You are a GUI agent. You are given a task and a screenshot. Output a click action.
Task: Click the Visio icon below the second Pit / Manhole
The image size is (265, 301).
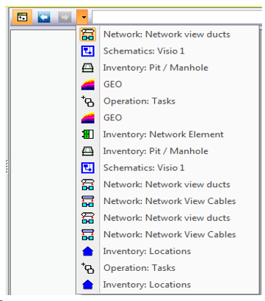pos(88,168)
